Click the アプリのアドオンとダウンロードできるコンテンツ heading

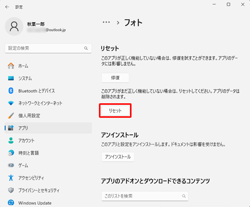click(x=155, y=181)
